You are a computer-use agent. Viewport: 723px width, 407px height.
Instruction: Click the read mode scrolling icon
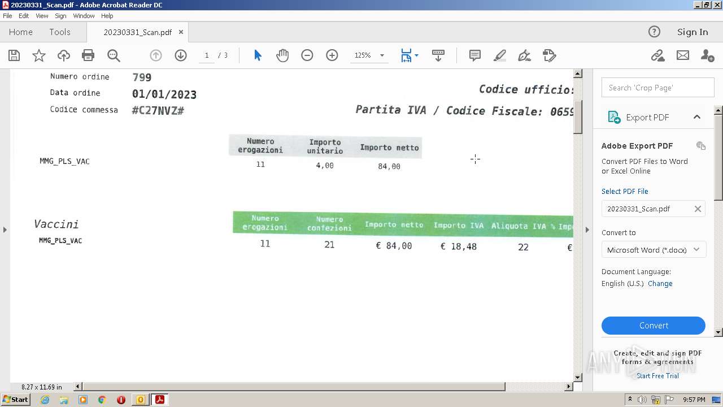(x=438, y=55)
